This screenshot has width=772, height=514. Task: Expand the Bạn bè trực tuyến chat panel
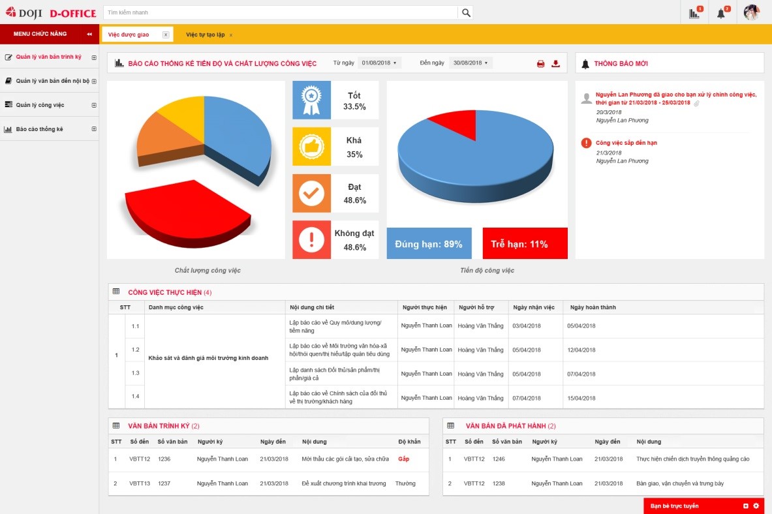coord(746,506)
